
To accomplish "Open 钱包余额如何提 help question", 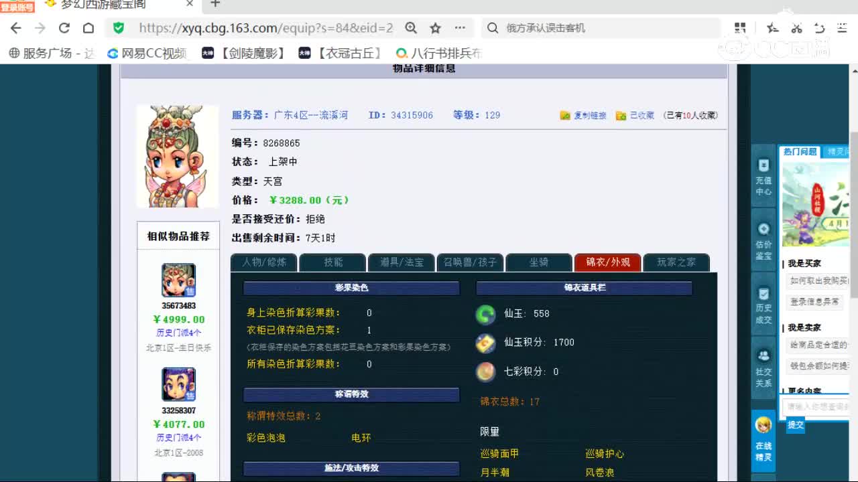I will [818, 366].
